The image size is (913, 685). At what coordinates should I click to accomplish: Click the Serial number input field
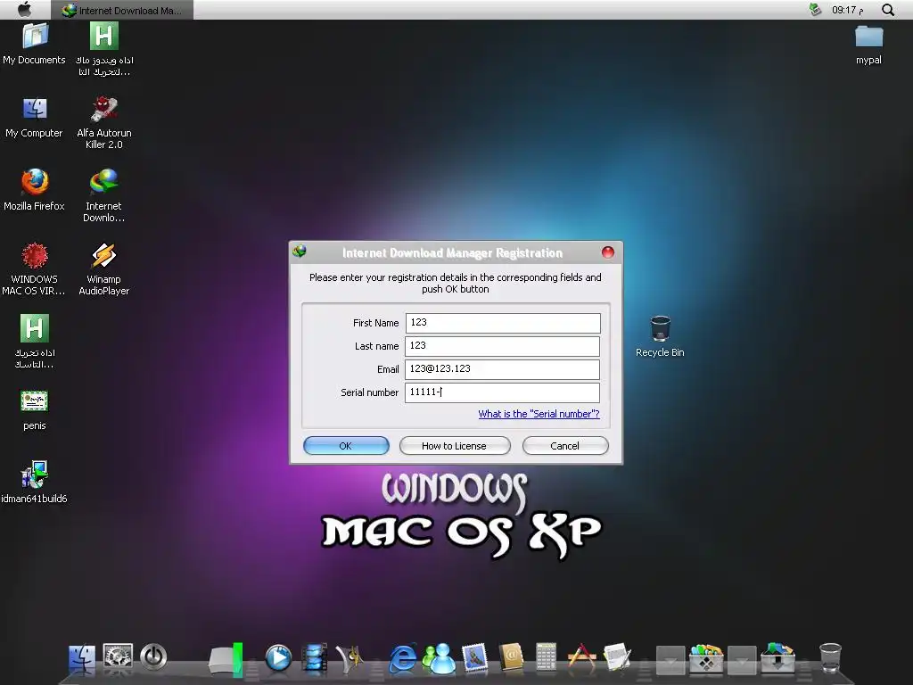pyautogui.click(x=503, y=392)
